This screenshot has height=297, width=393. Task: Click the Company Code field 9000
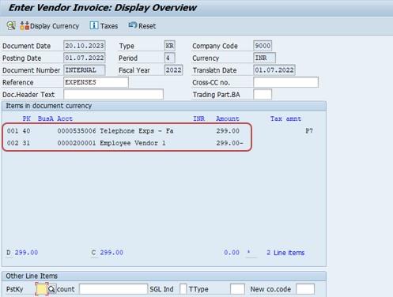(263, 46)
